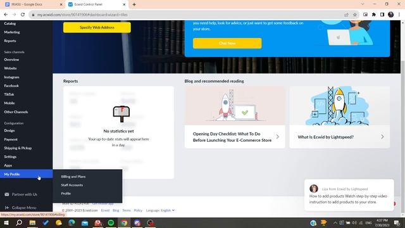Open a new browser tab
The width and height of the screenshot is (405, 228).
(134, 4)
